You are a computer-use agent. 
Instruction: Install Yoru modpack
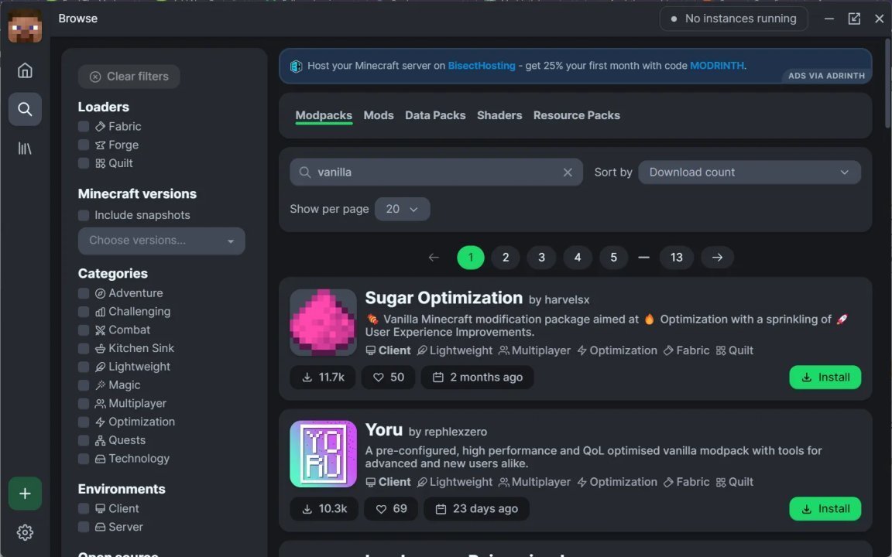click(x=825, y=509)
